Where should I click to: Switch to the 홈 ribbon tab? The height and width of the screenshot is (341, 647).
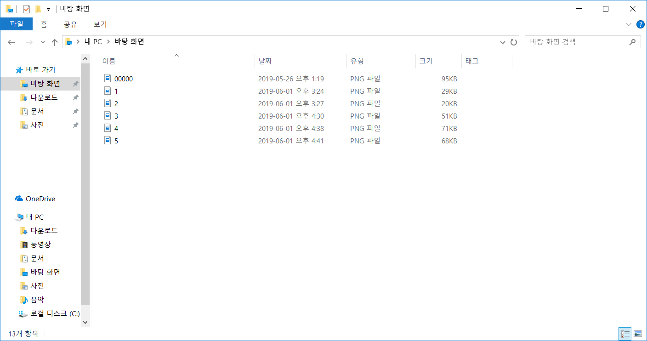click(x=44, y=24)
